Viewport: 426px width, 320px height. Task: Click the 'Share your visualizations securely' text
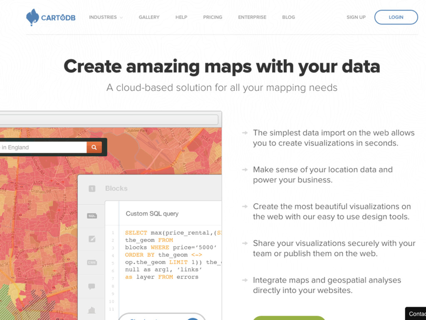click(334, 248)
